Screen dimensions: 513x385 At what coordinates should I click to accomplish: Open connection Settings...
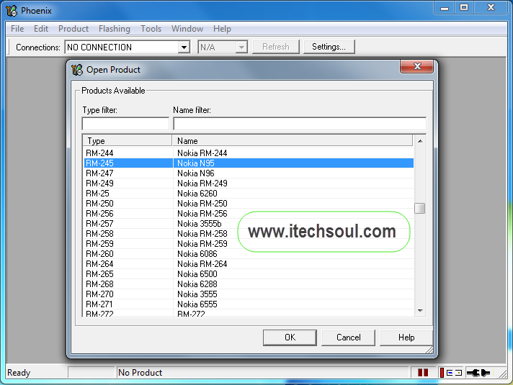pos(329,47)
